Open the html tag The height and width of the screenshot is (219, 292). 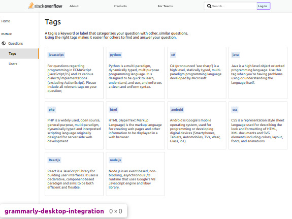click(113, 110)
